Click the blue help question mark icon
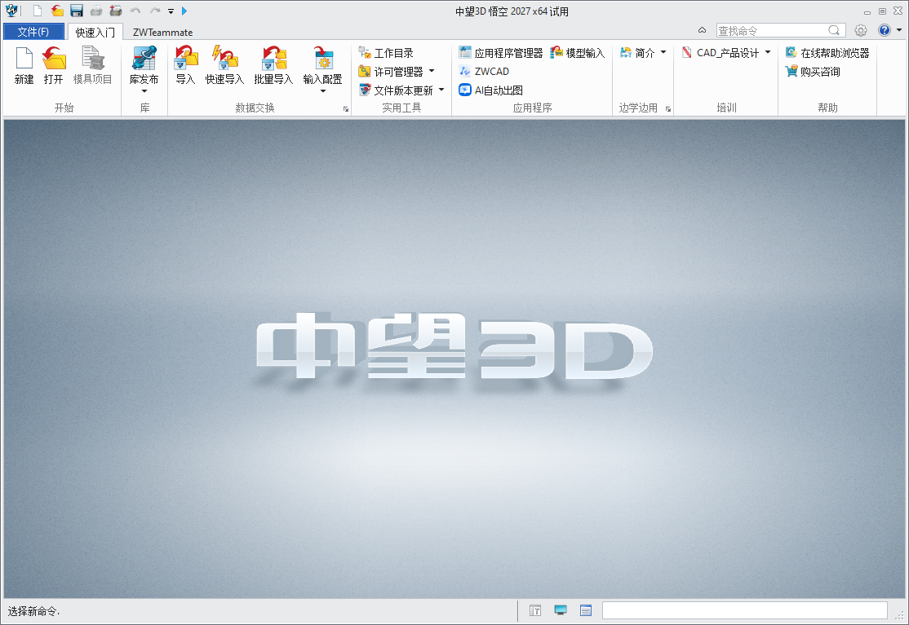 (x=884, y=30)
